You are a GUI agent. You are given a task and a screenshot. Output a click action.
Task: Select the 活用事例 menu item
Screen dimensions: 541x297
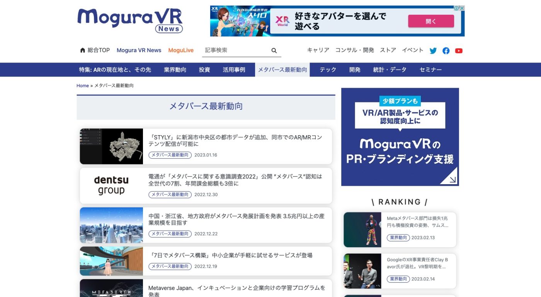(x=234, y=70)
